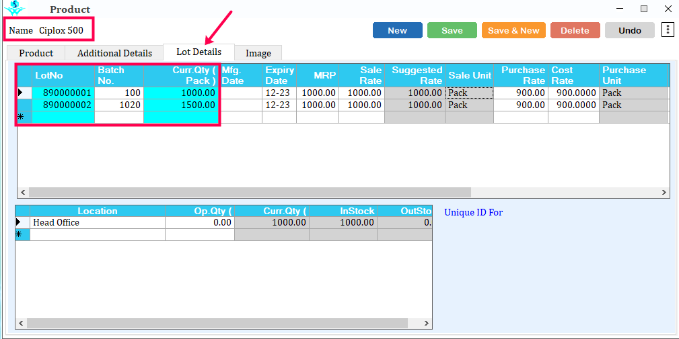Click Expiry Date 12-23 in first row
The image size is (679, 339).
coord(279,93)
